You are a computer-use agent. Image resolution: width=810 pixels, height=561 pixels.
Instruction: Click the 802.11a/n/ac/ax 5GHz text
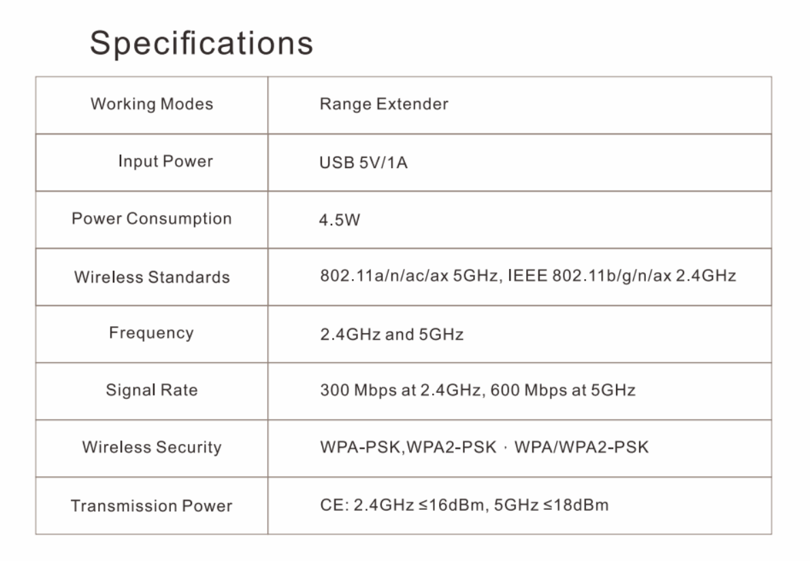click(x=411, y=276)
